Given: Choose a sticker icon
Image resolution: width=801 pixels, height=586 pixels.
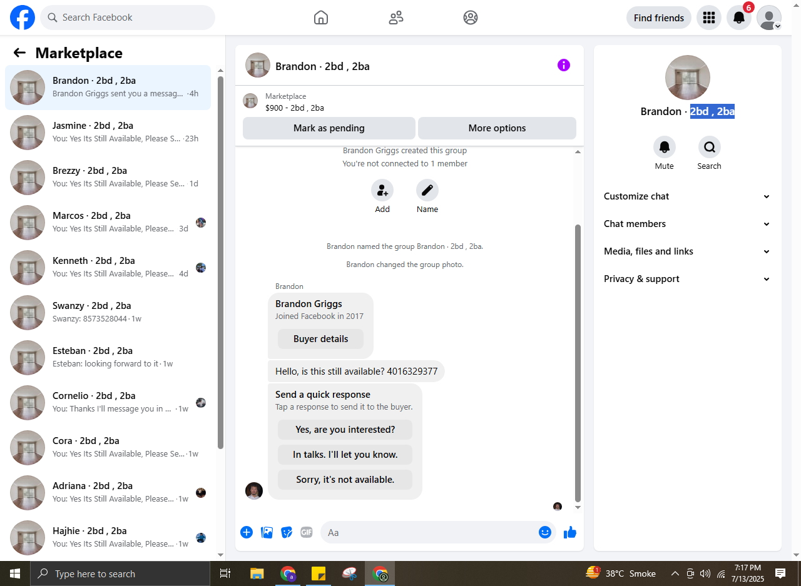Looking at the screenshot, I should coord(287,532).
